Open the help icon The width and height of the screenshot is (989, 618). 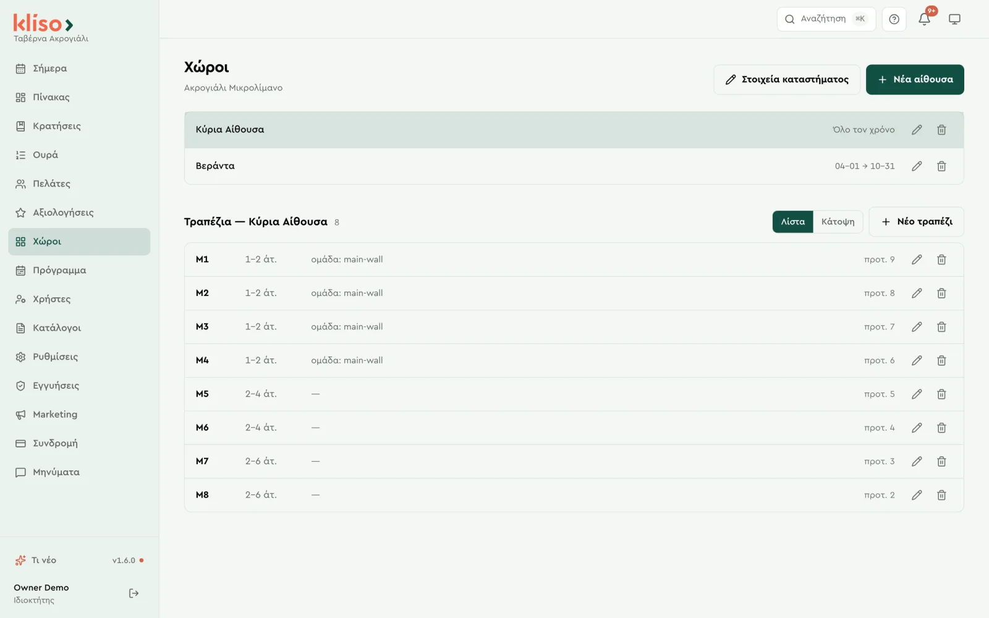[894, 19]
